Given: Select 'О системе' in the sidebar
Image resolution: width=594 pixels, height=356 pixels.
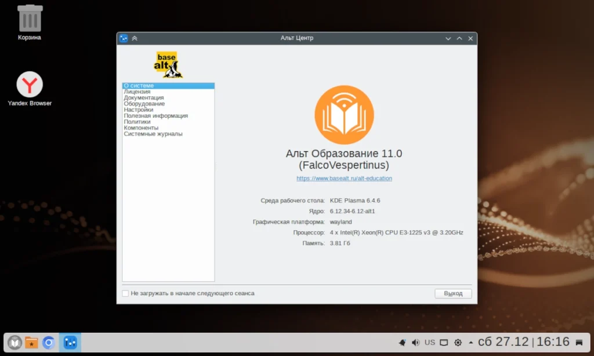Looking at the screenshot, I should coord(168,86).
